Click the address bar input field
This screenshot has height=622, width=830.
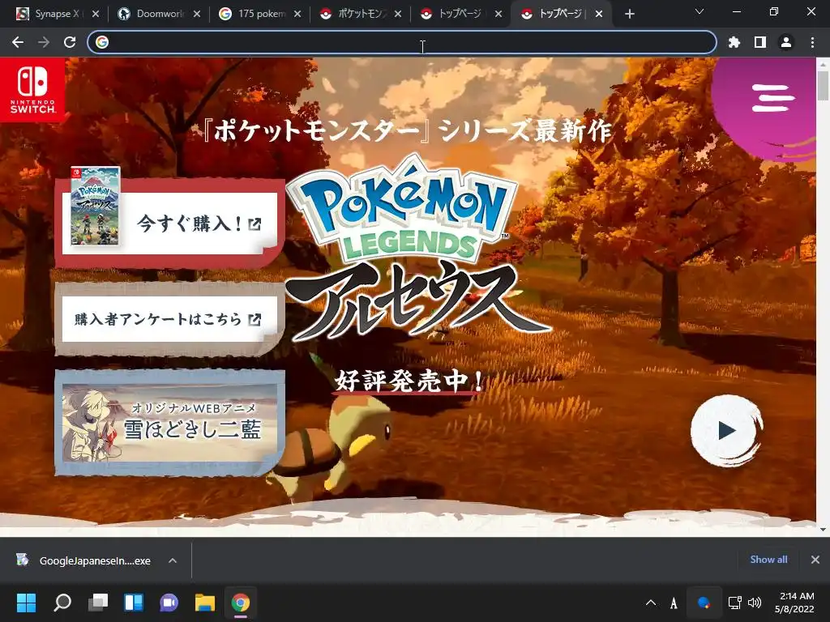[x=402, y=42]
